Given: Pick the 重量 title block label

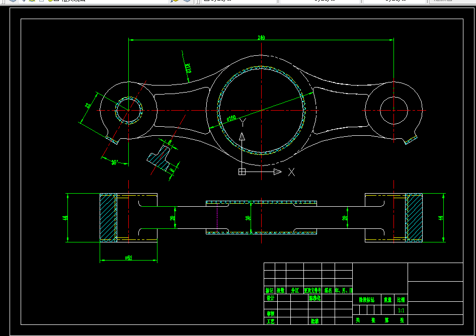Looking at the screenshot, I should [387, 300].
